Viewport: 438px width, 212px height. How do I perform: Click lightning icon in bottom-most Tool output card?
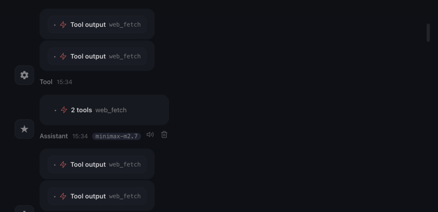[63, 196]
